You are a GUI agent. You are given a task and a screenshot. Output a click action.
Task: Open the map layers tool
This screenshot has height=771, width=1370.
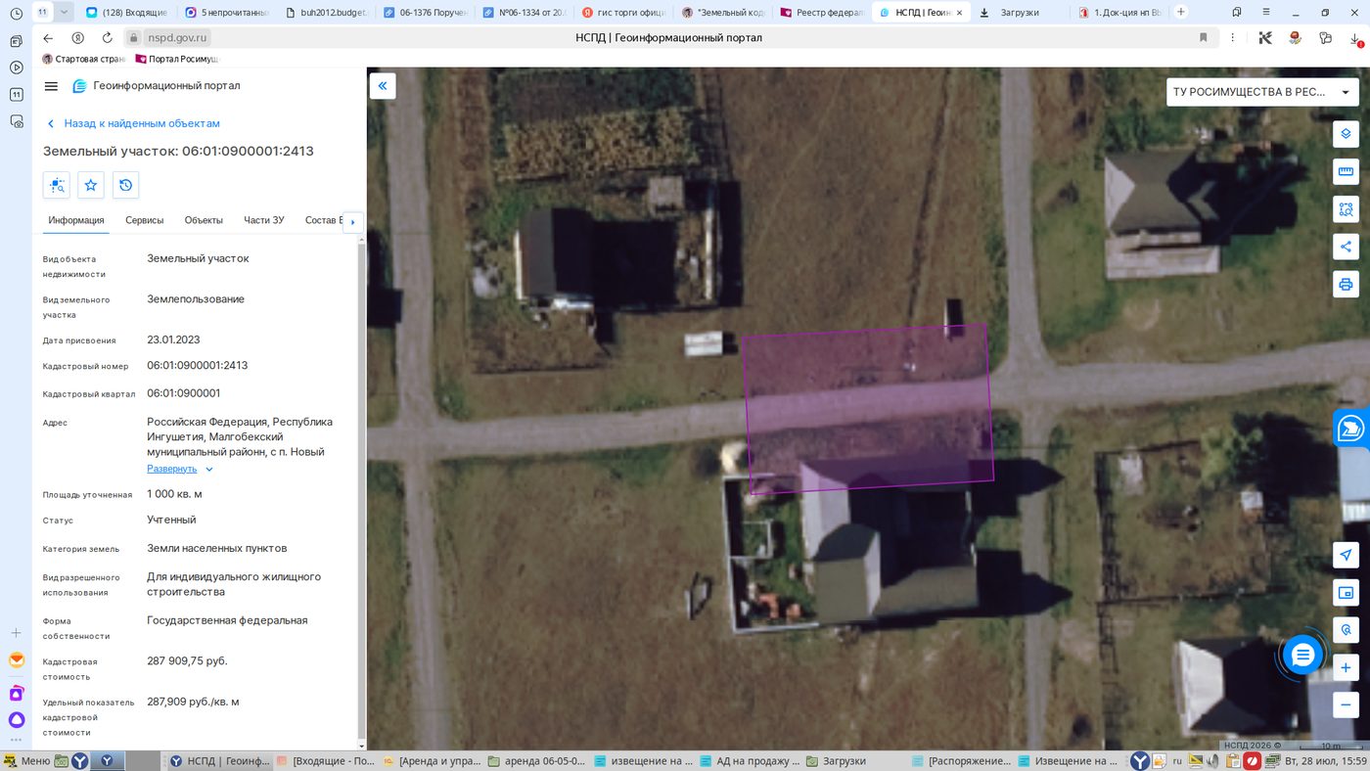tap(1346, 134)
